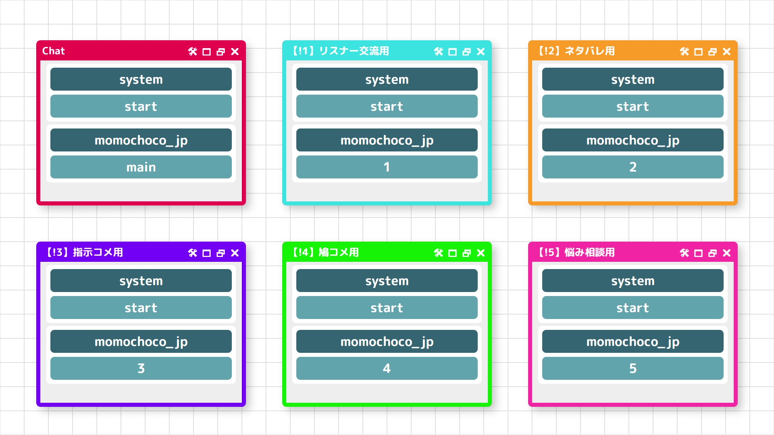The image size is (774, 435).
Task: Close the 【!1】 リスナー交流用 window
Action: 481,52
